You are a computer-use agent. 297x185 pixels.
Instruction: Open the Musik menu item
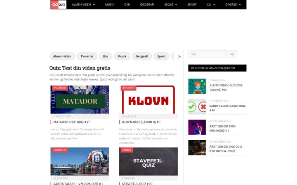109,5
